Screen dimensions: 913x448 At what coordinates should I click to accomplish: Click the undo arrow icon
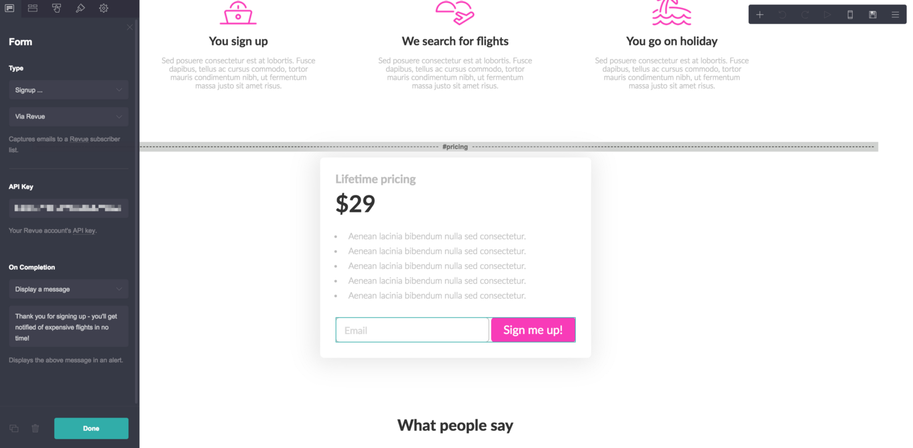coord(782,15)
